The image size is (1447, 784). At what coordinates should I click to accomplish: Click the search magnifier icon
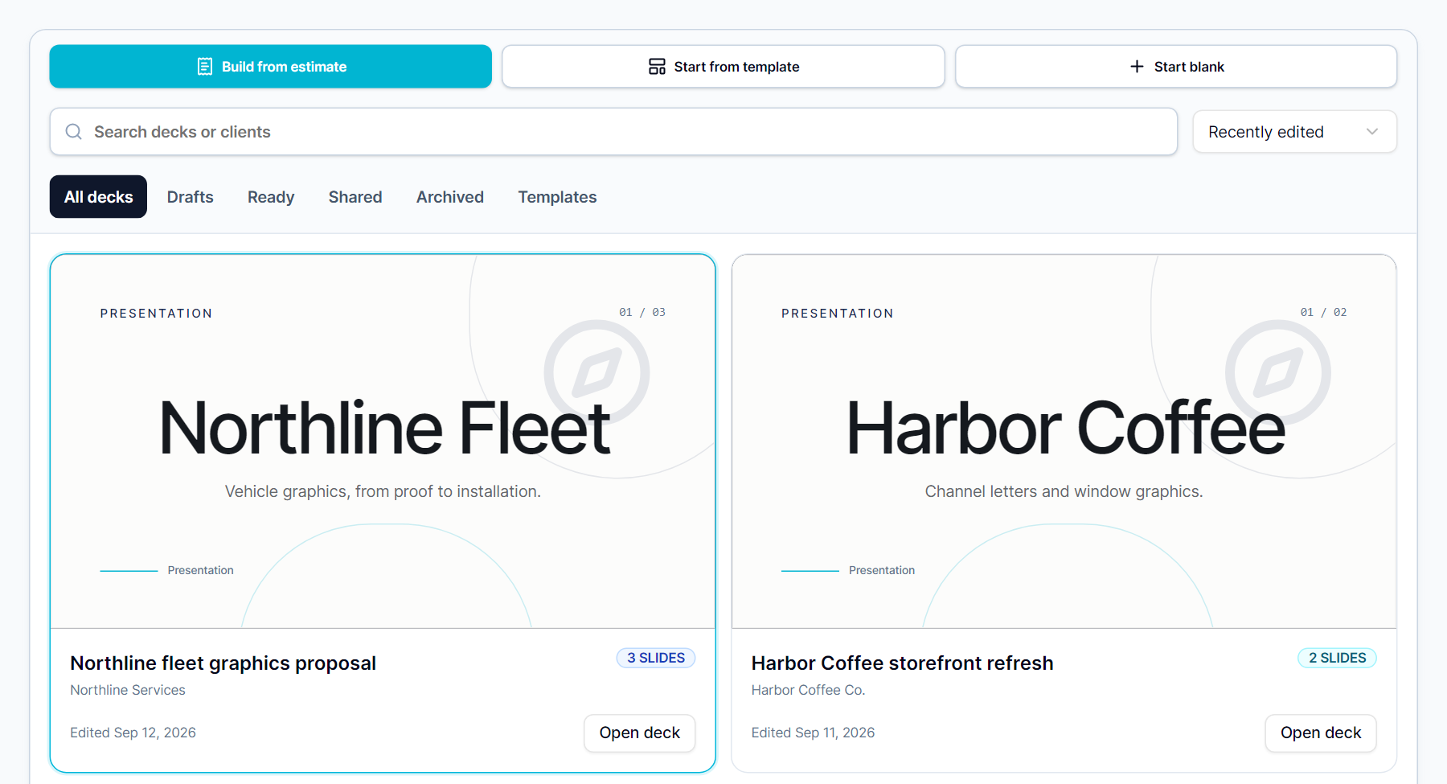tap(74, 132)
